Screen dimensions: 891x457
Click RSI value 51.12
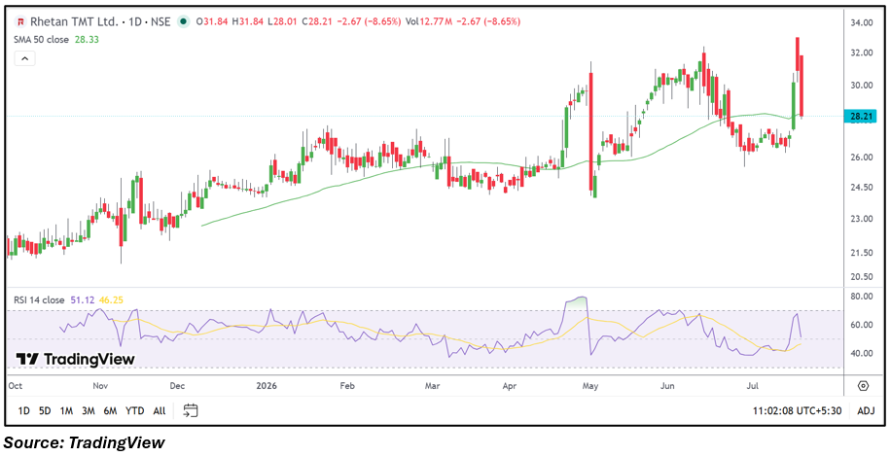tap(85, 299)
